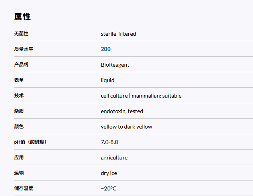Select the BioReagent product line value
The height and width of the screenshot is (196, 253).
point(115,65)
